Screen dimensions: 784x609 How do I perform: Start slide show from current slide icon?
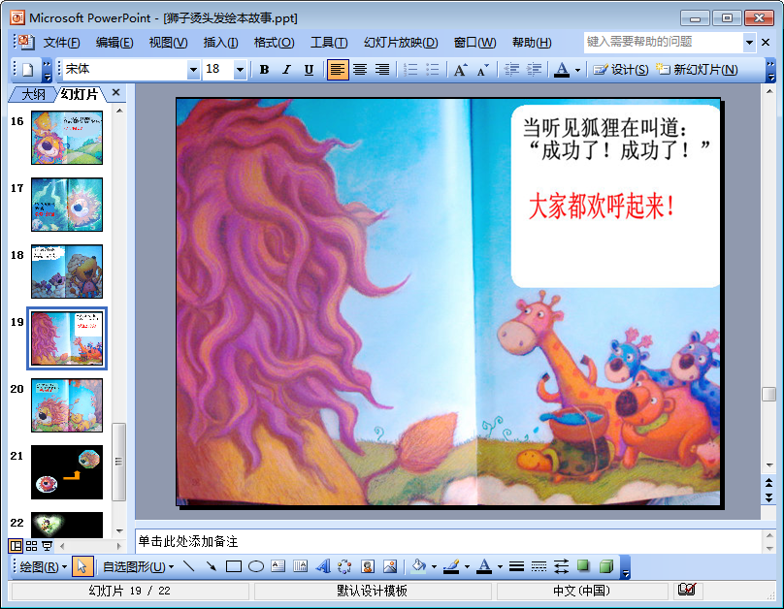click(x=47, y=546)
